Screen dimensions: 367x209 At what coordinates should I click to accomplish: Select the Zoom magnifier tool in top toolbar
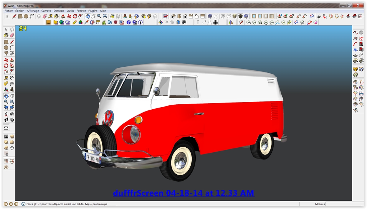99,16
